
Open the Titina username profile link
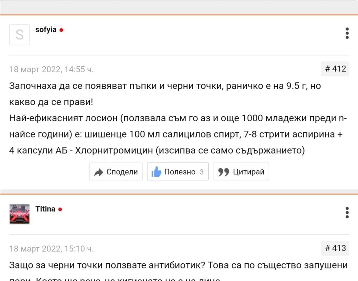(45, 209)
